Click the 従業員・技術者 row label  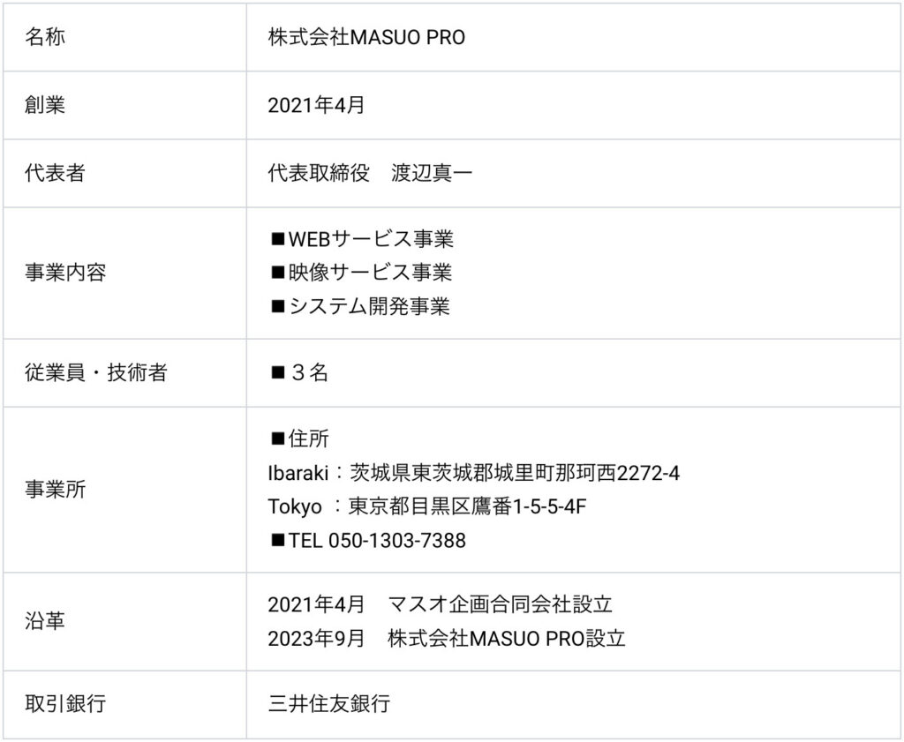tap(95, 373)
